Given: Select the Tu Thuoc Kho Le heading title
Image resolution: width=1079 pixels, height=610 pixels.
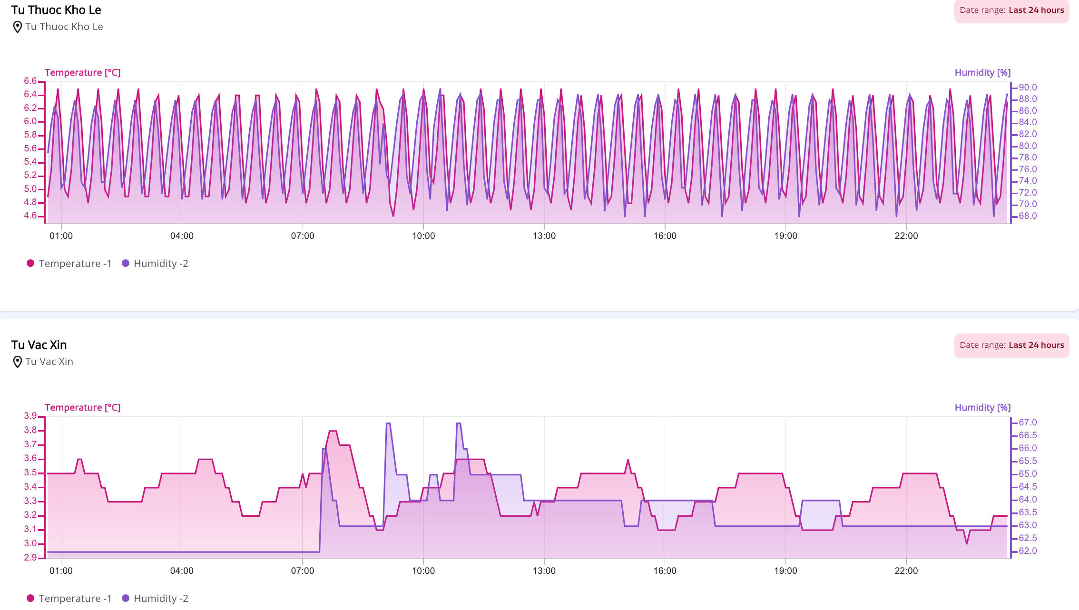Looking at the screenshot, I should (x=56, y=10).
